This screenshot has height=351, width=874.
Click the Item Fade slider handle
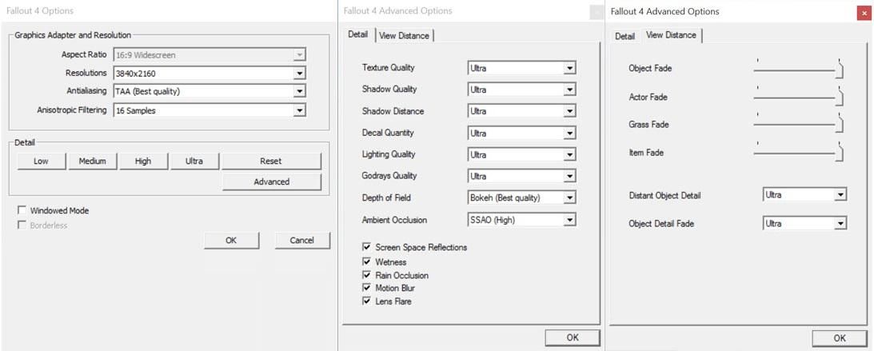(x=840, y=151)
